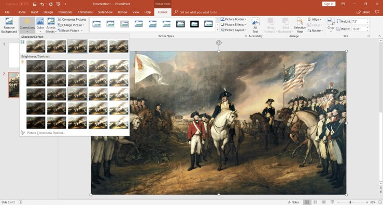The image size is (383, 205).
Task: Switch to the Home tab
Action: [21, 12]
